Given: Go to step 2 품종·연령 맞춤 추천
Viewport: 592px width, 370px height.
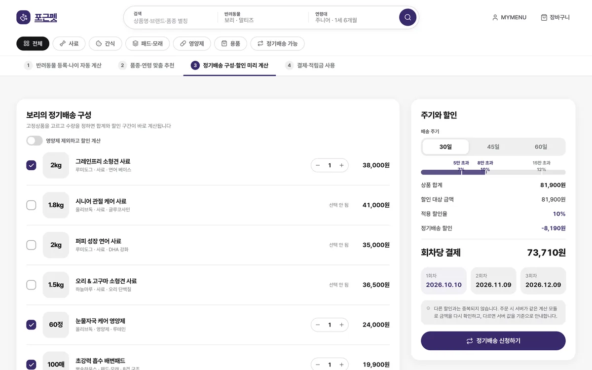Looking at the screenshot, I should point(147,65).
